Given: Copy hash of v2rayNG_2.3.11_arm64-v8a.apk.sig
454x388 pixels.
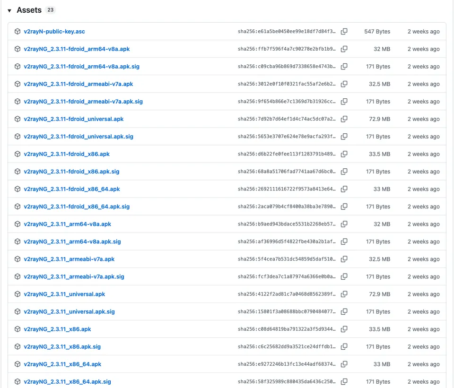Looking at the screenshot, I should pos(344,241).
